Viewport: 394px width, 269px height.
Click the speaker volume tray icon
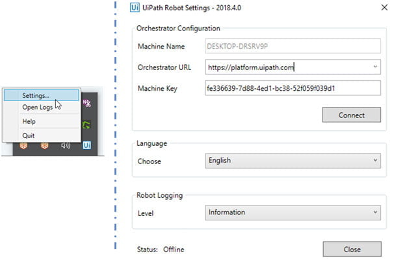click(66, 145)
